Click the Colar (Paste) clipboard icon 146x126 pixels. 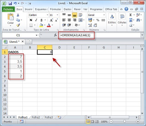coord(10,17)
